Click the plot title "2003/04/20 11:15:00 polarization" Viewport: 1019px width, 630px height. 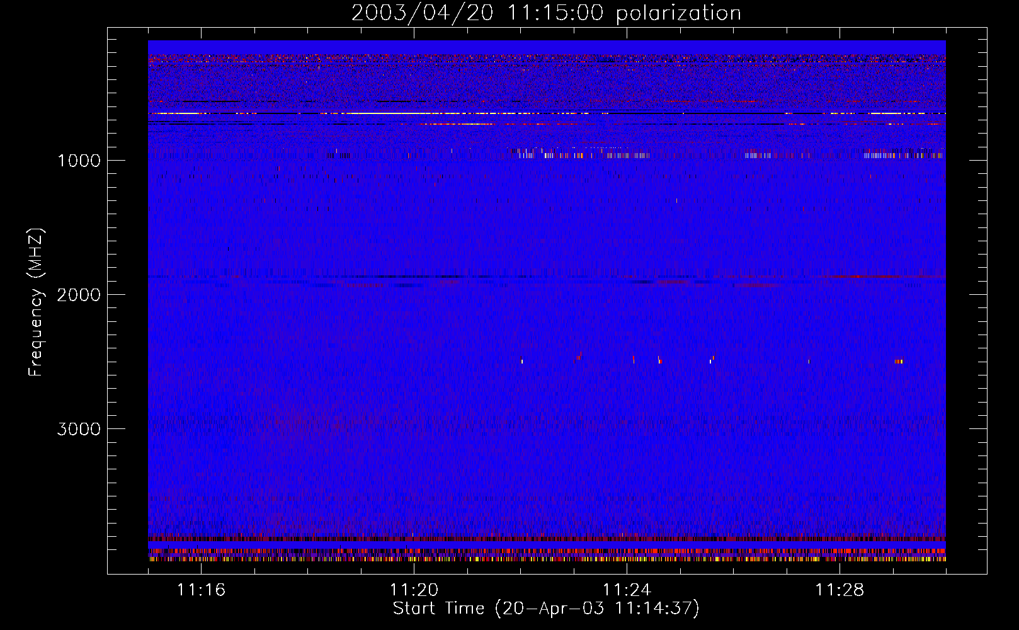tap(546, 13)
